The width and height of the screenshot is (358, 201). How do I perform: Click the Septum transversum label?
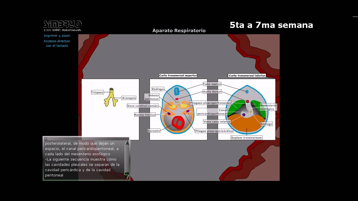(x=246, y=138)
